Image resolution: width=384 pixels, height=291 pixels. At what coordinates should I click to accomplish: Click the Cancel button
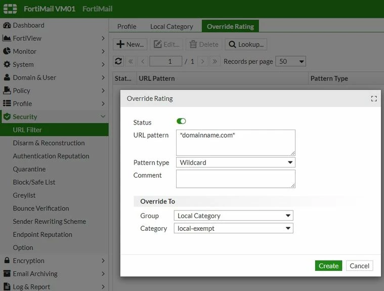pyautogui.click(x=359, y=266)
